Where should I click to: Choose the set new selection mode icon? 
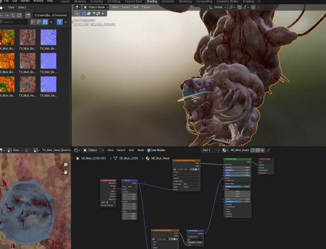84,13
